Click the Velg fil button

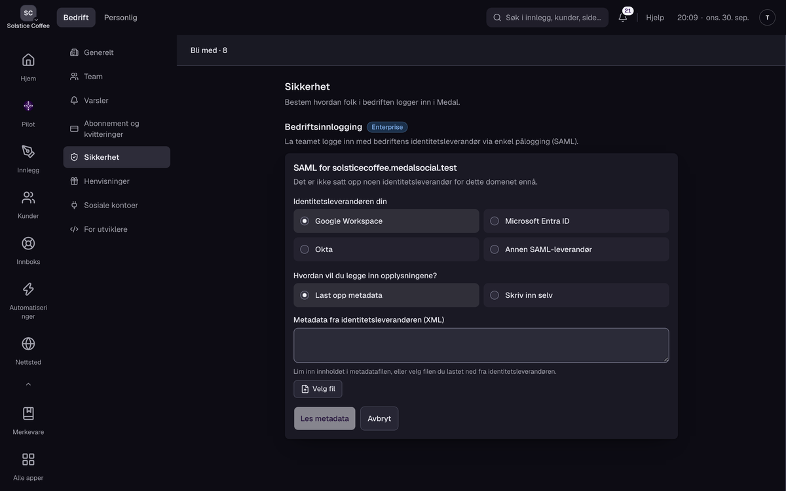tap(318, 389)
